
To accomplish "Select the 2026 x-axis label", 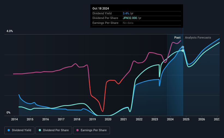I will point(202,119).
